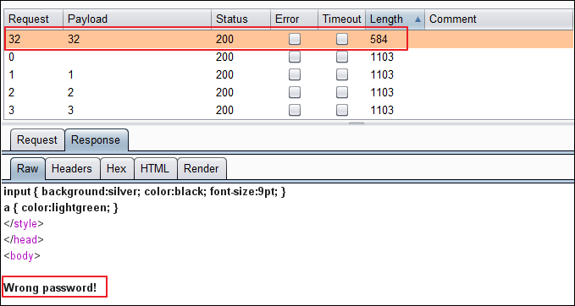Click the closing head tag line
Screen dimensions: 575x306
pos(24,240)
